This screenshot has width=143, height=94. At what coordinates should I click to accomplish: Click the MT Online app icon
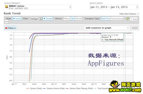tap(6, 7)
